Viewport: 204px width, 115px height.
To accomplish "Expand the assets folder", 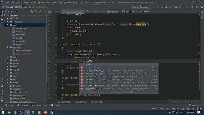I will coord(7,19).
